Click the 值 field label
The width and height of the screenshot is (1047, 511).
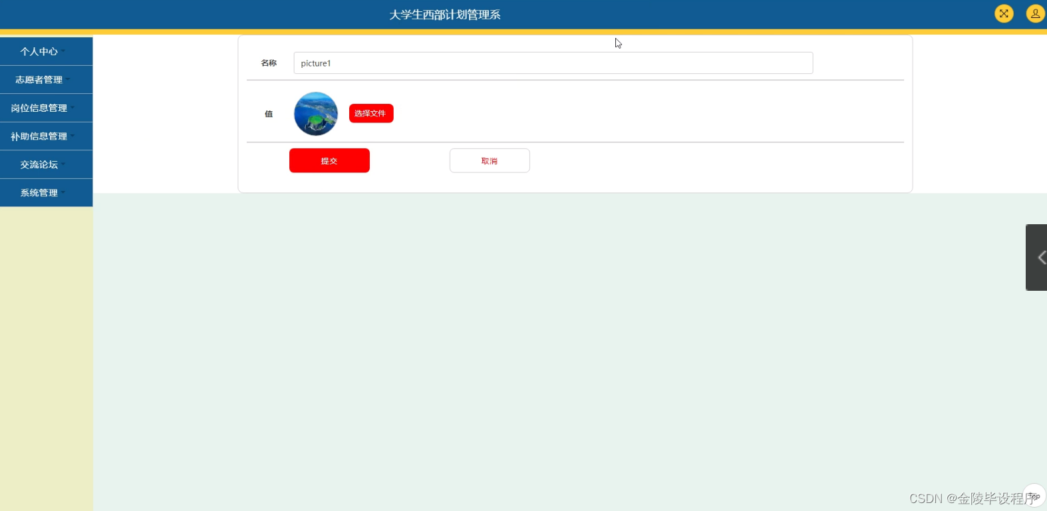[x=269, y=114]
